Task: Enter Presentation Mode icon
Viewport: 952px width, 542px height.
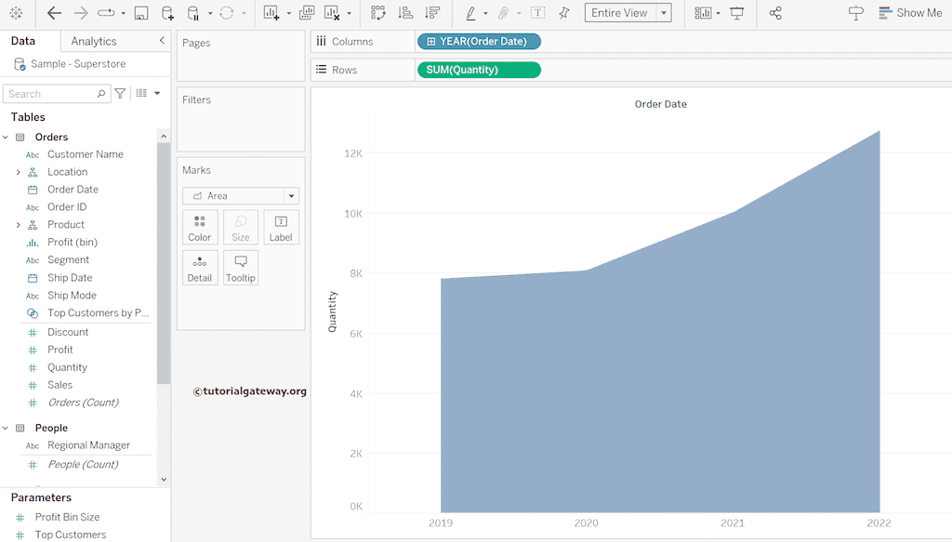Action: (x=737, y=13)
